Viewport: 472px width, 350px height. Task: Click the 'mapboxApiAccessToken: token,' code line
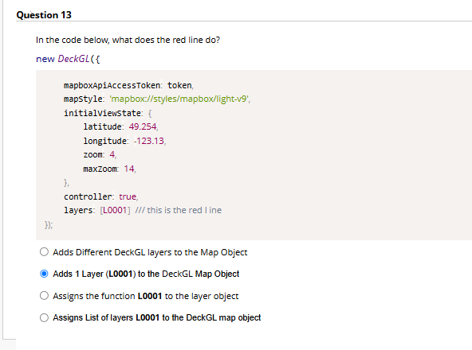pyautogui.click(x=128, y=85)
